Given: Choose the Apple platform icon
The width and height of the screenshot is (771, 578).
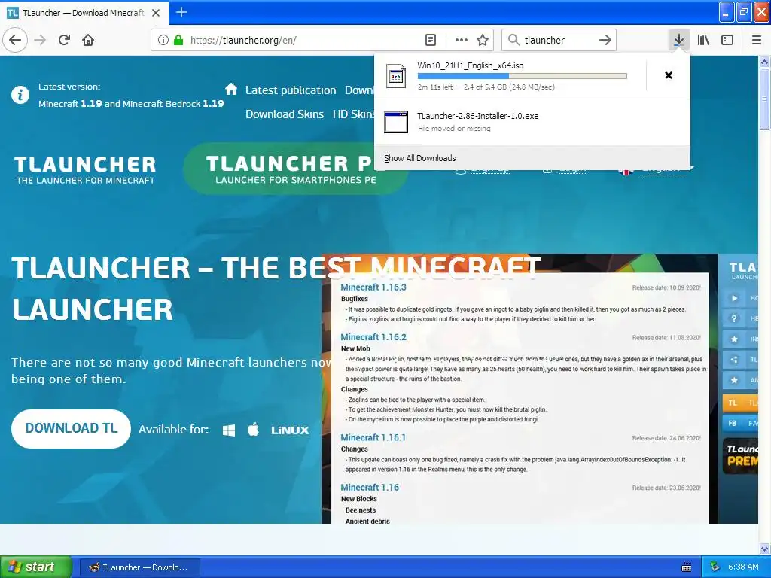Looking at the screenshot, I should [x=253, y=430].
